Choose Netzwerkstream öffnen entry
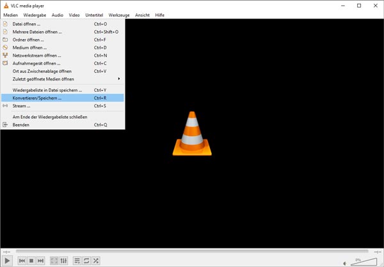Viewport: 384px width, 267px height. pyautogui.click(x=63, y=56)
